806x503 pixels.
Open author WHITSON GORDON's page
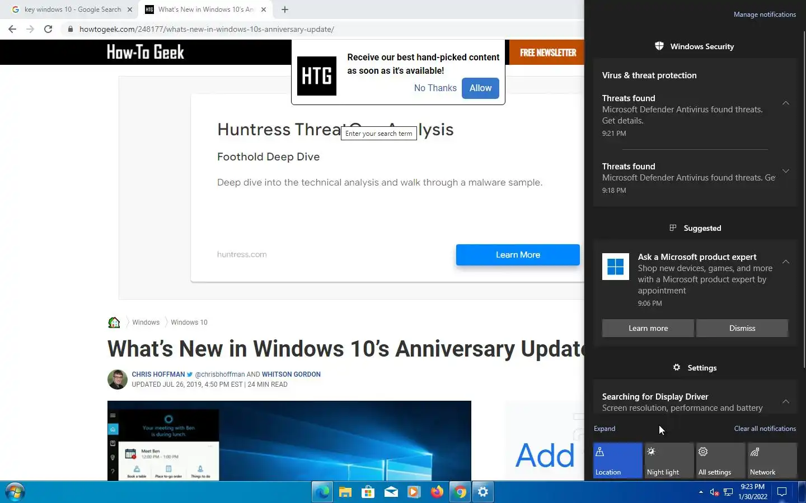click(x=291, y=374)
